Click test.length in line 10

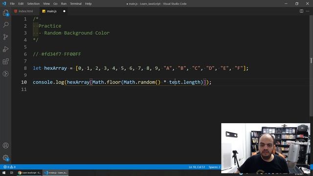coord(185,82)
